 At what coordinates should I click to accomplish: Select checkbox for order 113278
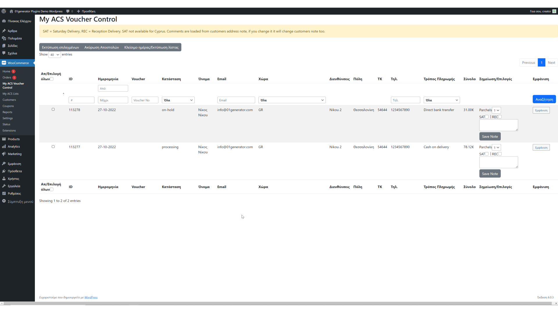coord(53,110)
